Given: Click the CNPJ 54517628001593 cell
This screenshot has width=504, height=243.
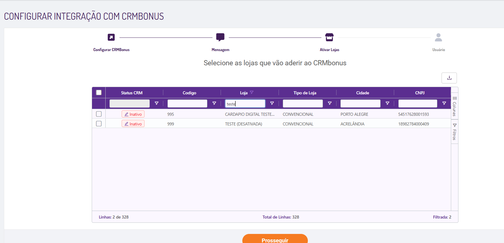Looking at the screenshot, I should [x=413, y=114].
